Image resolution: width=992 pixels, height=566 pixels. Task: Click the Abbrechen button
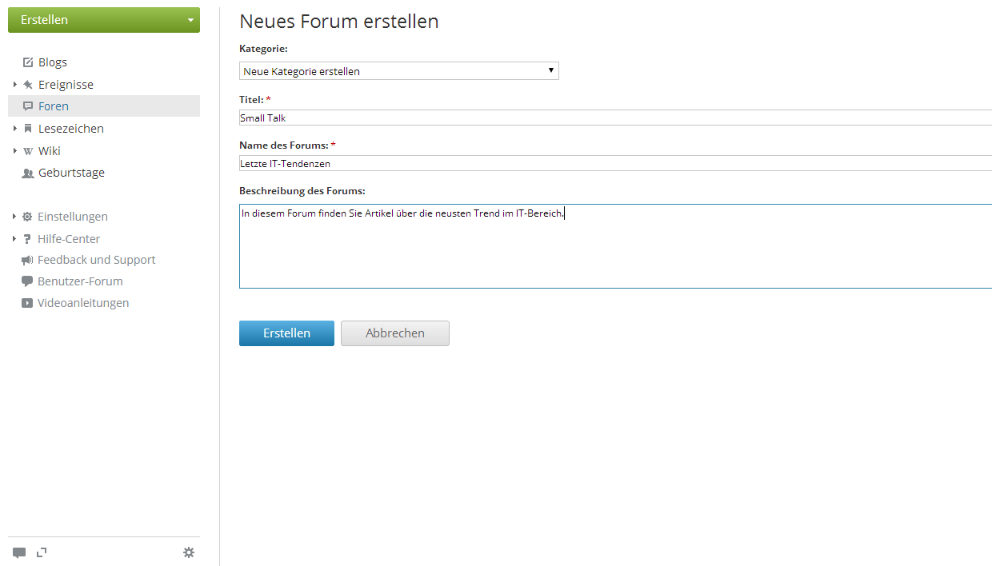click(x=395, y=333)
